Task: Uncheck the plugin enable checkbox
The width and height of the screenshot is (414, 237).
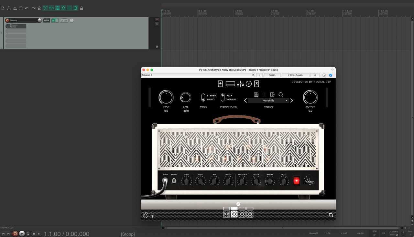Action: pos(331,75)
